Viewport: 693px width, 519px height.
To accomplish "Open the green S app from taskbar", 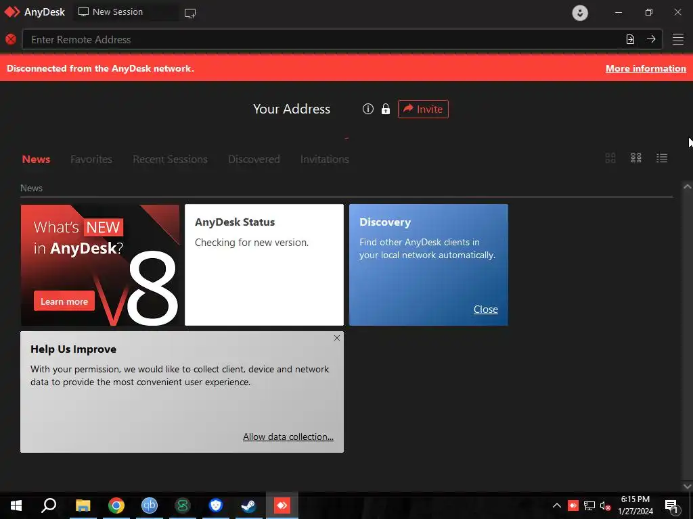I will [x=183, y=505].
